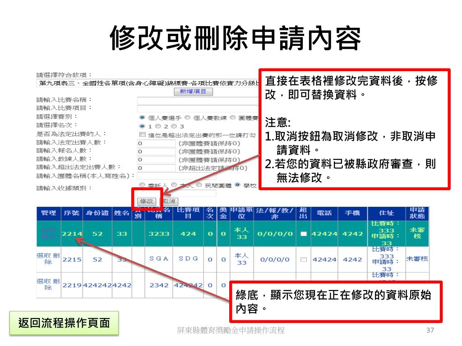Click serial number 2214 cell
Image resolution: width=462 pixels, height=346 pixels.
72,234
